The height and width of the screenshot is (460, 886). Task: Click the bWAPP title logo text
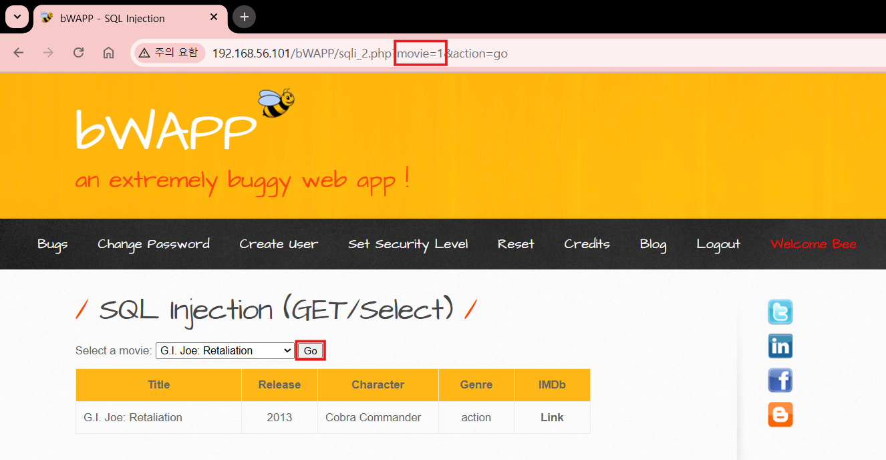[166, 129]
